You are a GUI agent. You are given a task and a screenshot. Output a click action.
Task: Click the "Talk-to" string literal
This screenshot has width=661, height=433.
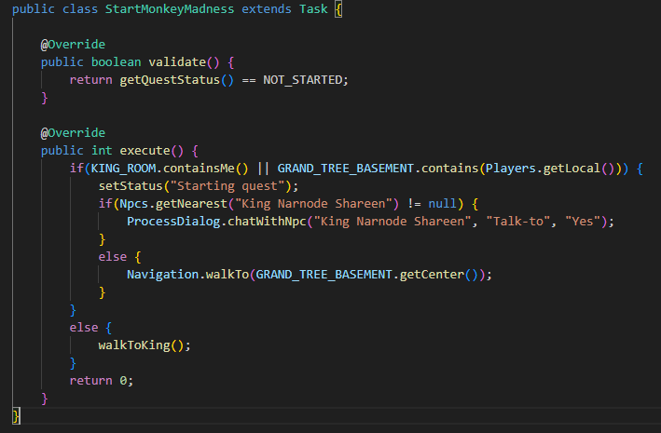(518, 222)
